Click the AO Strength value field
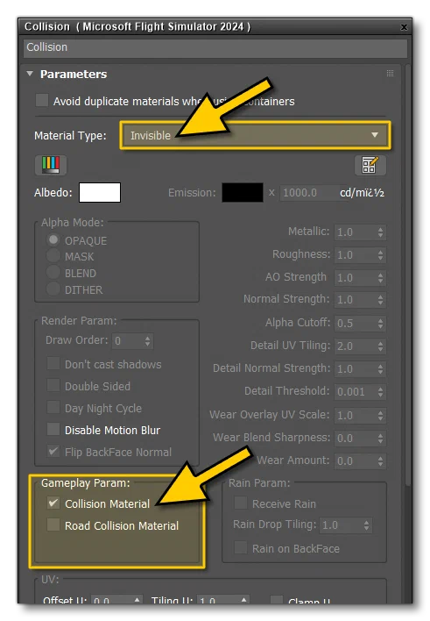Viewport: 430px width, 621px height. (x=355, y=278)
